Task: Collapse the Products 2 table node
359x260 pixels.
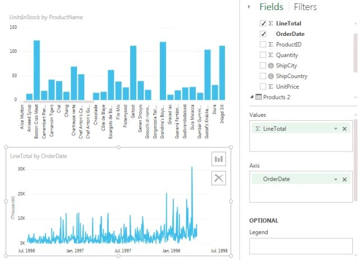Action: point(252,97)
